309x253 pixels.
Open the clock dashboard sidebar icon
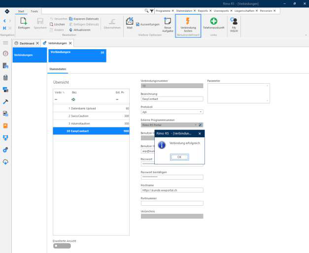(5, 53)
